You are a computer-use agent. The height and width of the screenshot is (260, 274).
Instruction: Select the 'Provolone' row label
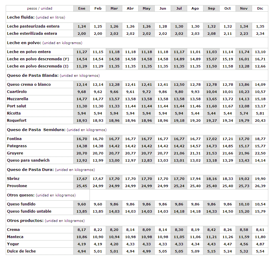pyautogui.click(x=17, y=186)
